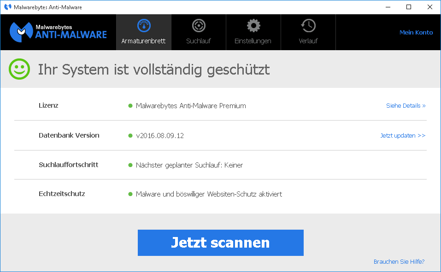
Task: Select the Suchlauffortschritt label
Action: click(x=68, y=165)
